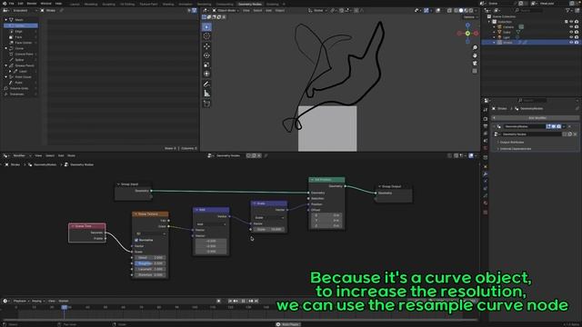This screenshot has height=327, width=582.
Task: Collapse the Mesh group in spreadsheet
Action: [6, 20]
